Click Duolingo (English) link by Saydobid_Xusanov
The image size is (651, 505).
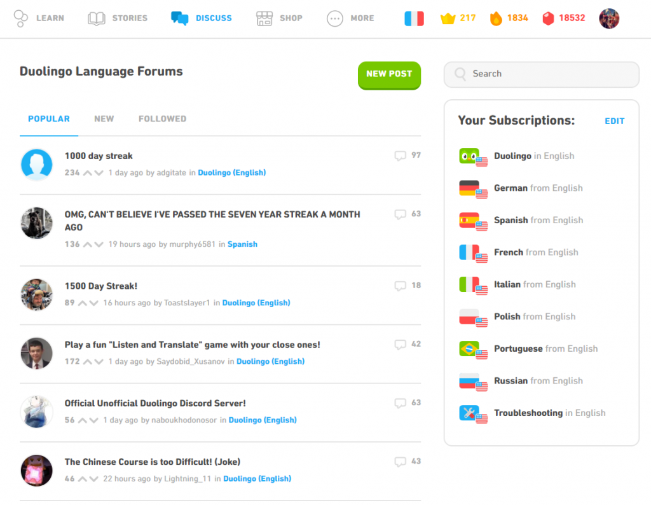(271, 362)
